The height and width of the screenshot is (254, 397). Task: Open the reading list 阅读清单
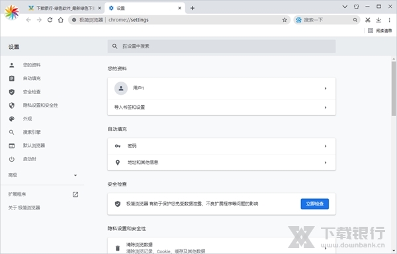tap(380, 31)
